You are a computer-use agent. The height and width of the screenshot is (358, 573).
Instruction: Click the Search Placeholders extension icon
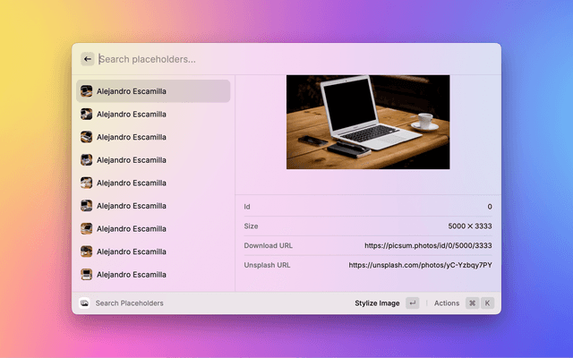[84, 303]
